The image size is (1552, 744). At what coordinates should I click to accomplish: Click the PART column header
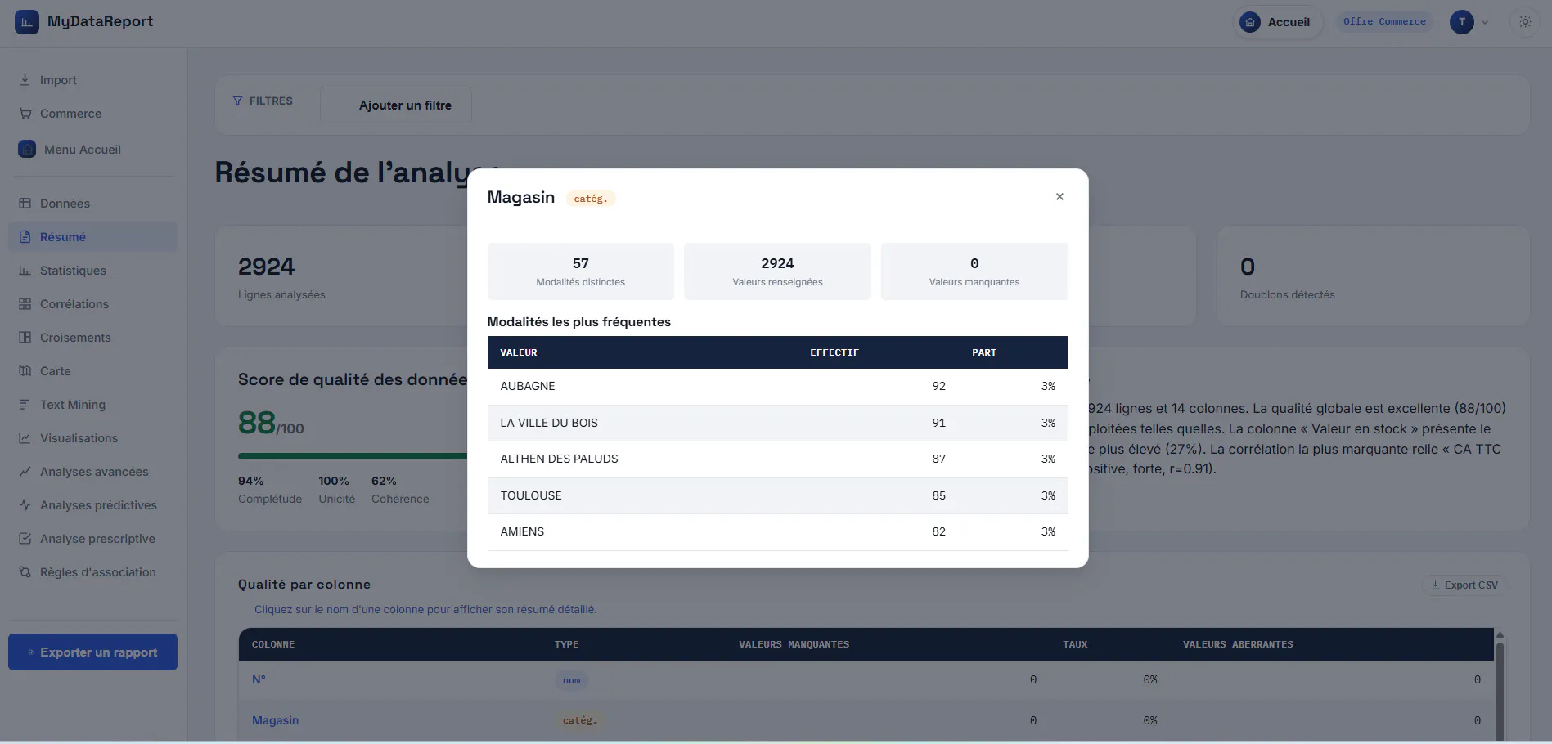point(984,352)
